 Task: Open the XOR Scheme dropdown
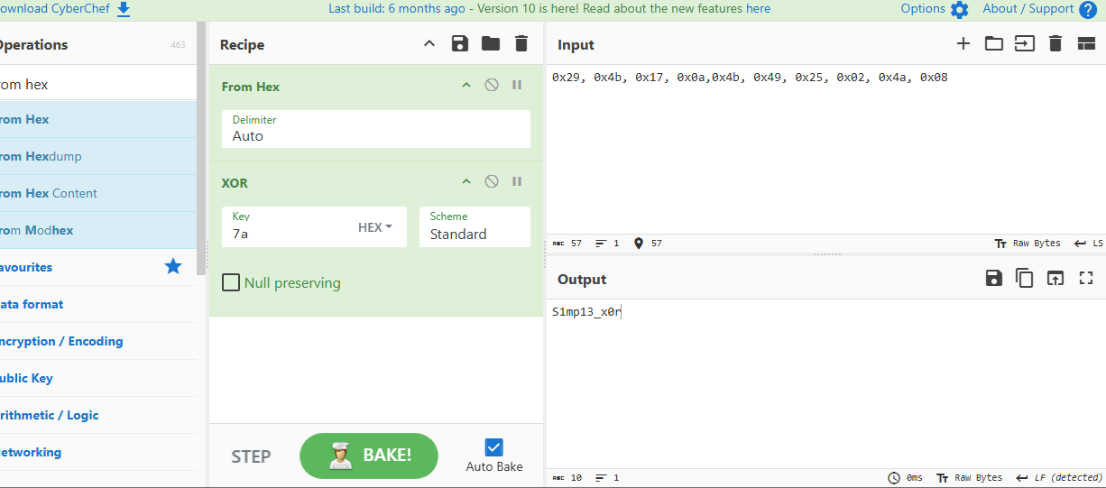[475, 226]
